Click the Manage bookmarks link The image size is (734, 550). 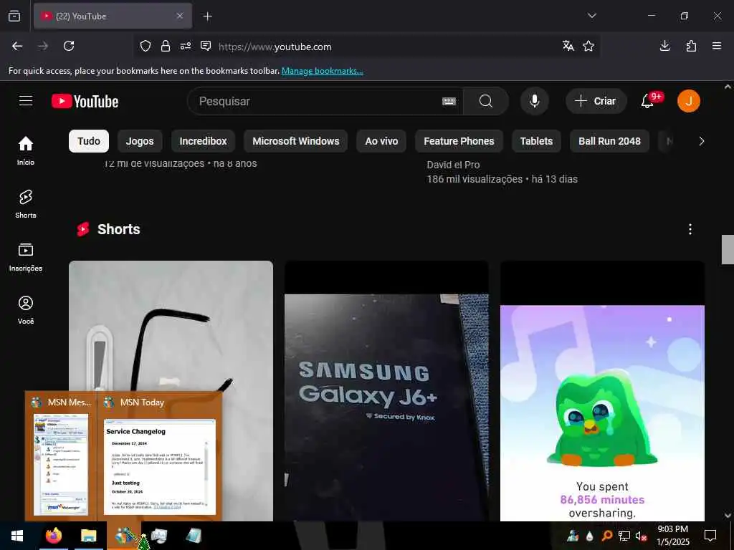pos(322,71)
